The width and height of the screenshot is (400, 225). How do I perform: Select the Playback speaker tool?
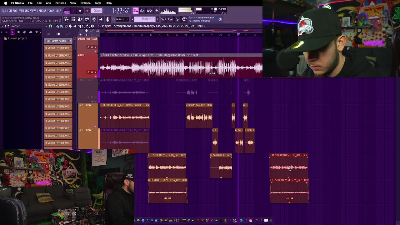pyautogui.click(x=92, y=26)
